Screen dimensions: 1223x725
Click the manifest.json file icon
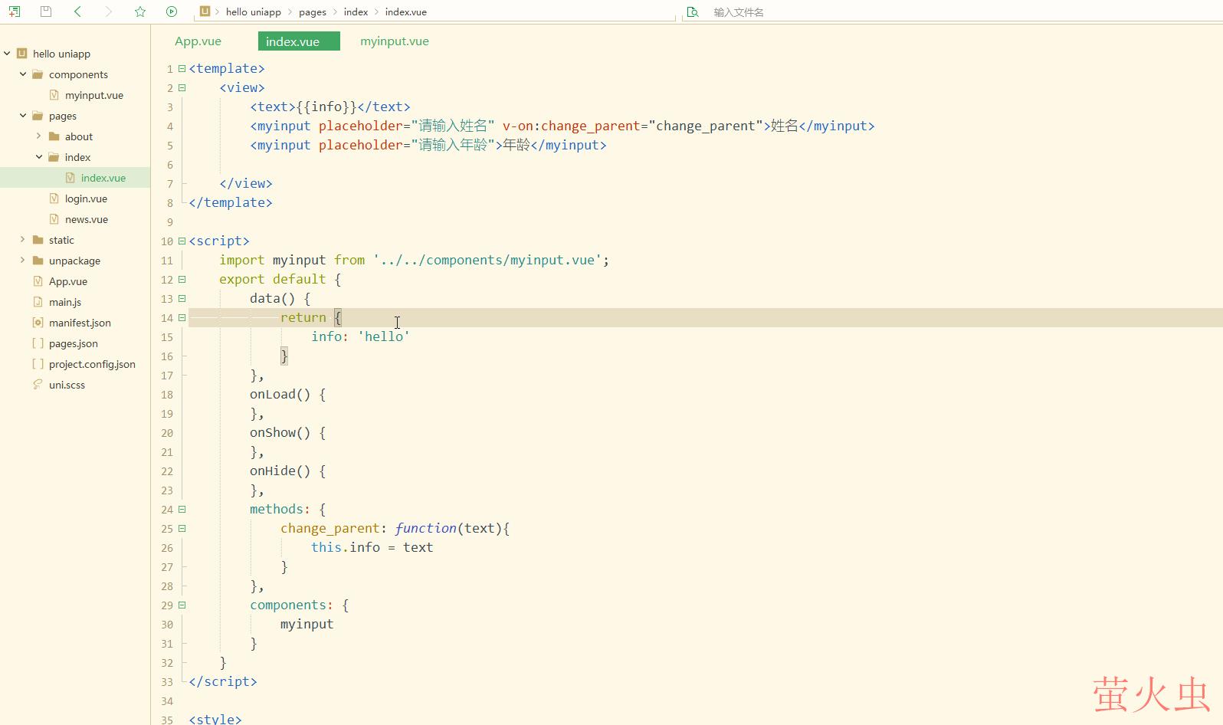click(38, 323)
